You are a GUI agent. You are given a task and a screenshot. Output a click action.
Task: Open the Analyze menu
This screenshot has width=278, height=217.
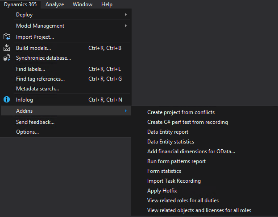point(54,4)
